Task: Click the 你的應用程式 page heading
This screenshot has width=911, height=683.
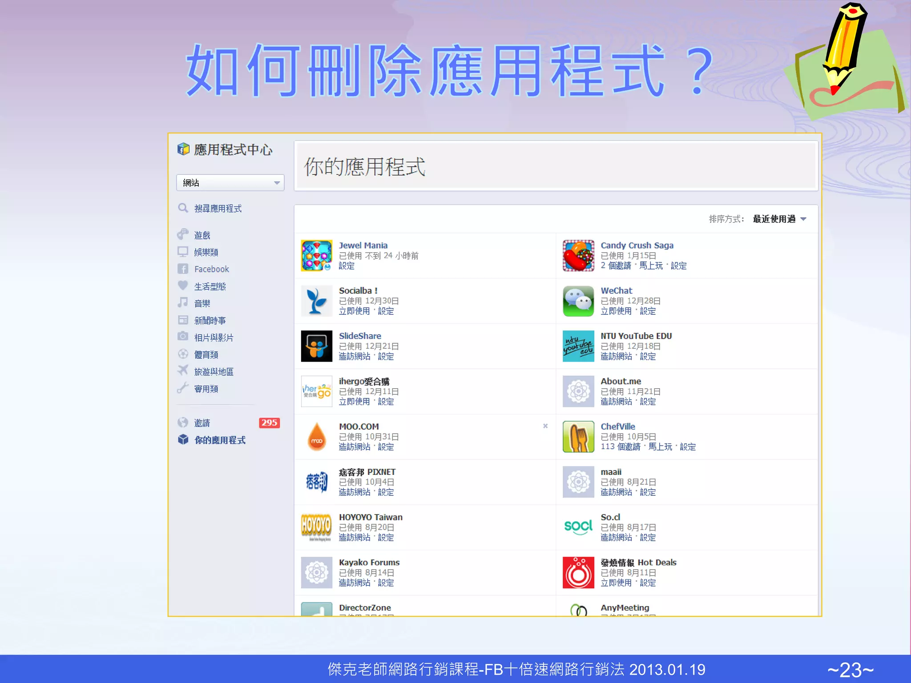Action: tap(365, 167)
